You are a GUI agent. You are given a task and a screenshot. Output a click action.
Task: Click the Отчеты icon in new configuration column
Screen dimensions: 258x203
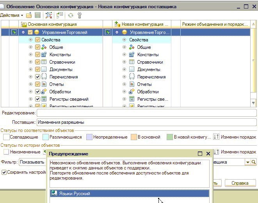point(132,84)
